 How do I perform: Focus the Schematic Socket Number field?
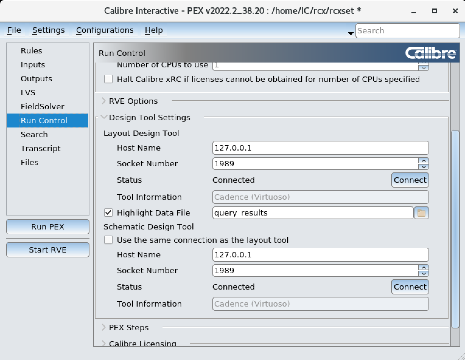(315, 270)
